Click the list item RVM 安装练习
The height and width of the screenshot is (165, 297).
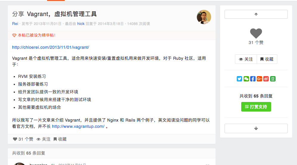coord(32,76)
